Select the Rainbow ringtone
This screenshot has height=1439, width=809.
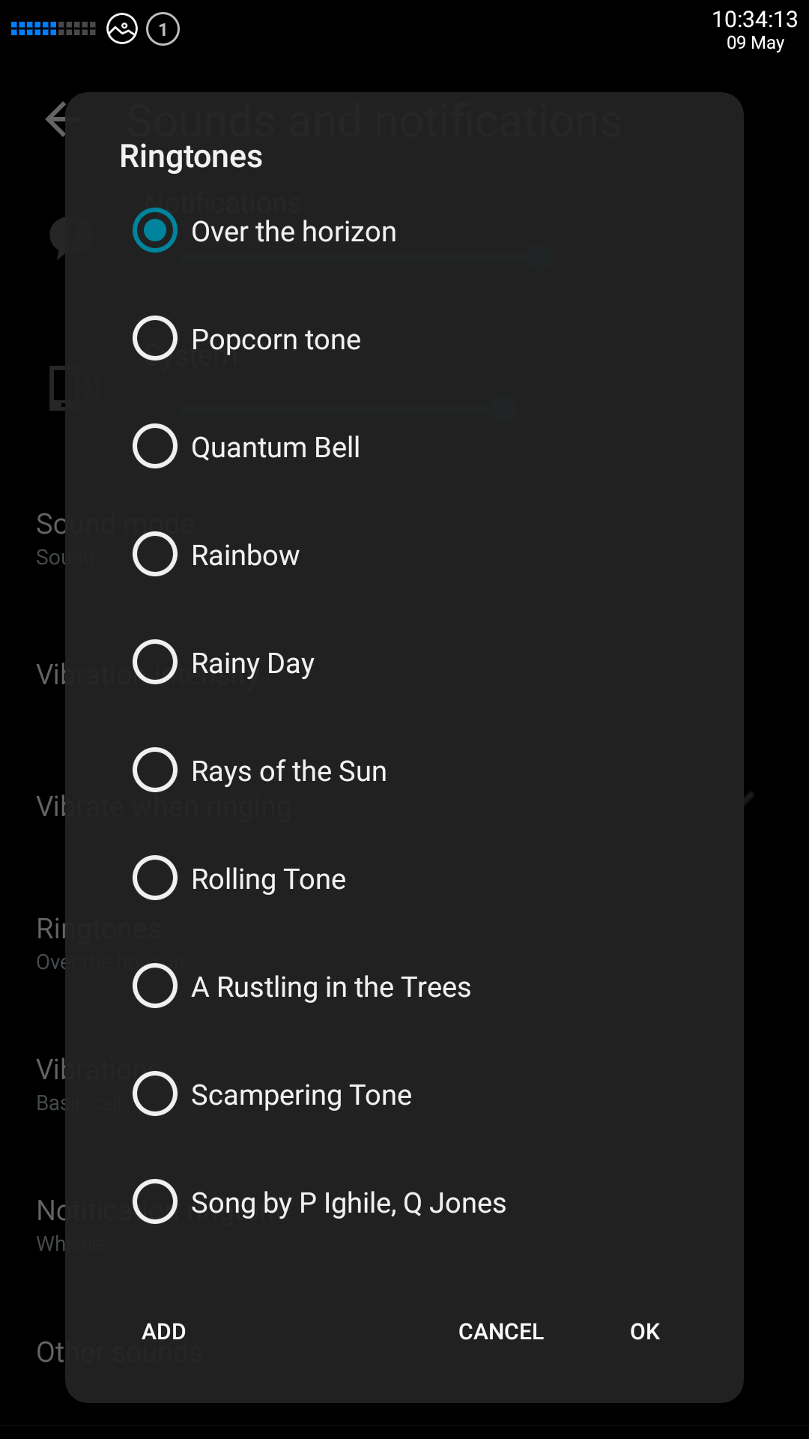pyautogui.click(x=155, y=555)
